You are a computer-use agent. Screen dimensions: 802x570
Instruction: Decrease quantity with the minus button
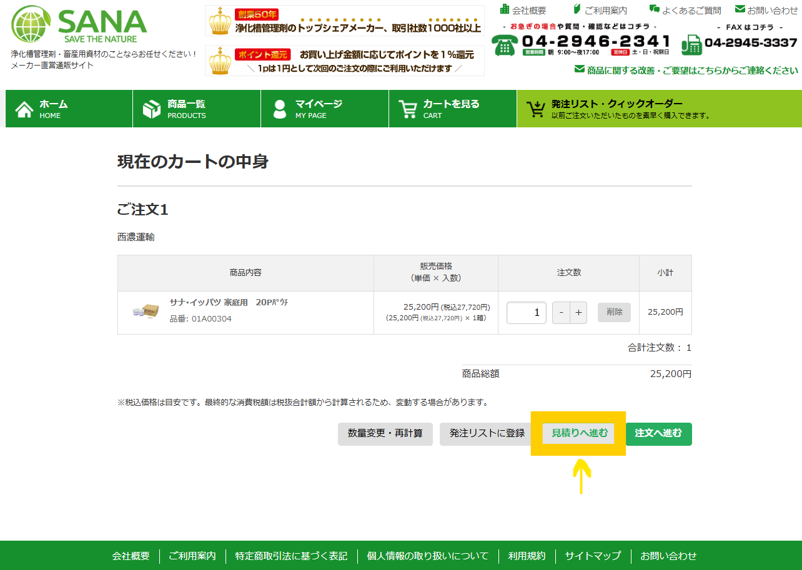561,313
